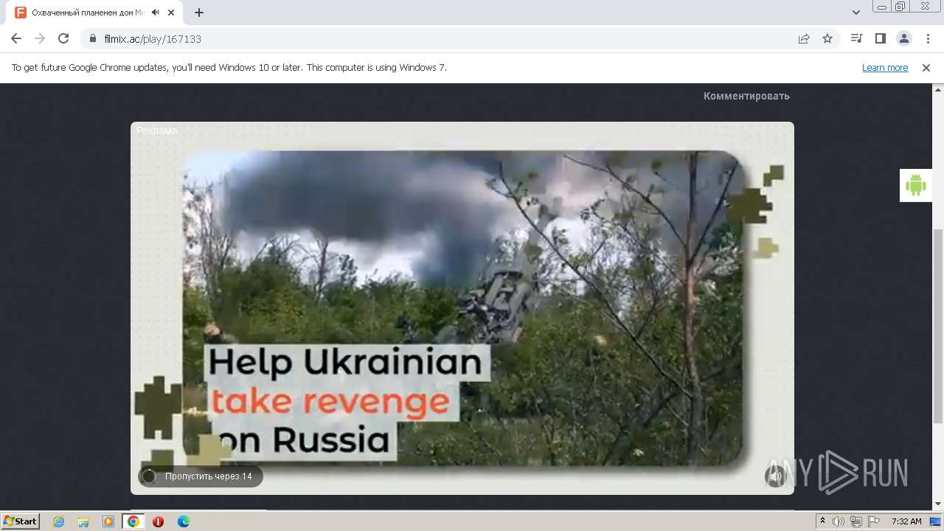The image size is (944, 531).
Task: Open File Explorer from the taskbar
Action: [83, 521]
